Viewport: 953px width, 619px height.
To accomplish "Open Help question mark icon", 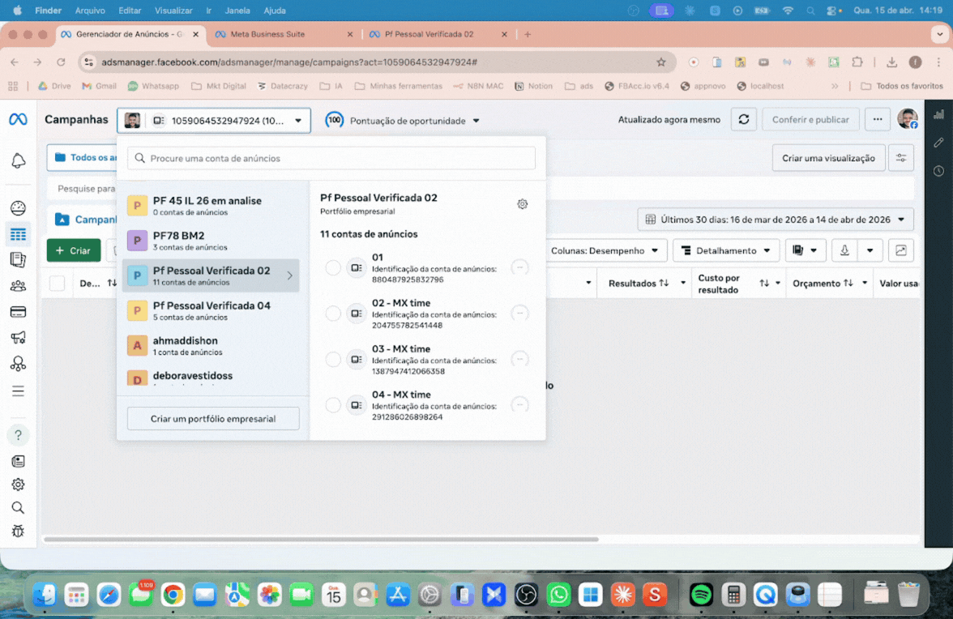I will 18,435.
